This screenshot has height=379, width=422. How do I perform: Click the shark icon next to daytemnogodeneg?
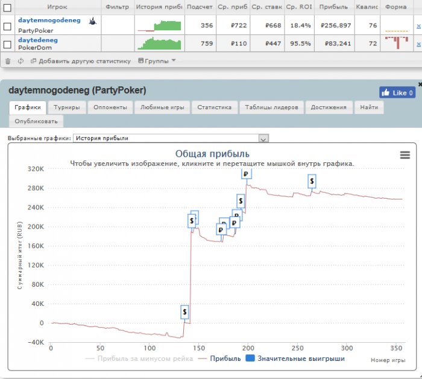(x=93, y=21)
